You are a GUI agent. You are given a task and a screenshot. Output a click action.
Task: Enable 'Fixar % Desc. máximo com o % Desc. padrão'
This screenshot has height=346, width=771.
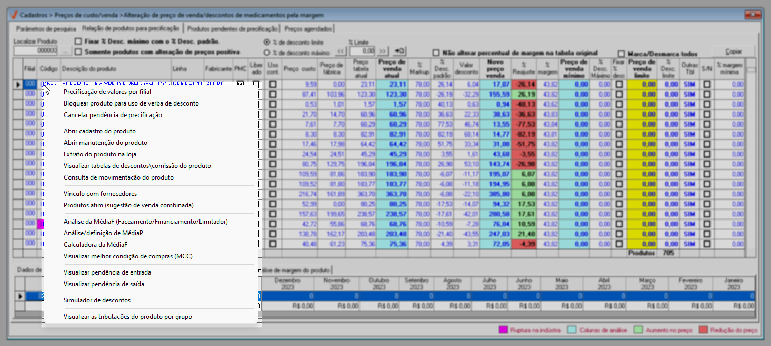pyautogui.click(x=78, y=41)
